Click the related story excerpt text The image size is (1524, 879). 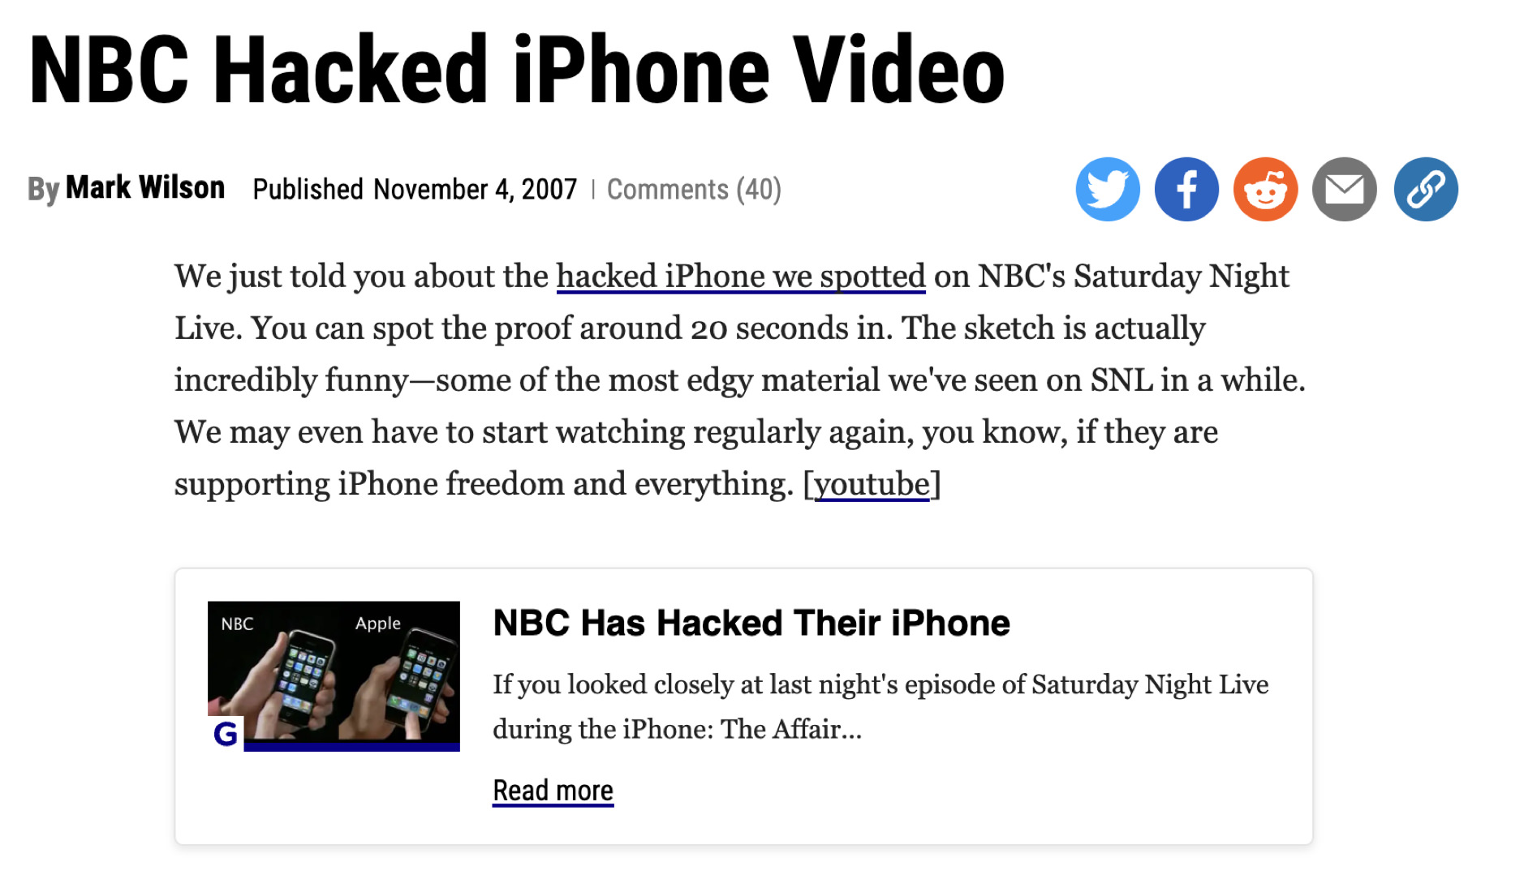point(880,706)
